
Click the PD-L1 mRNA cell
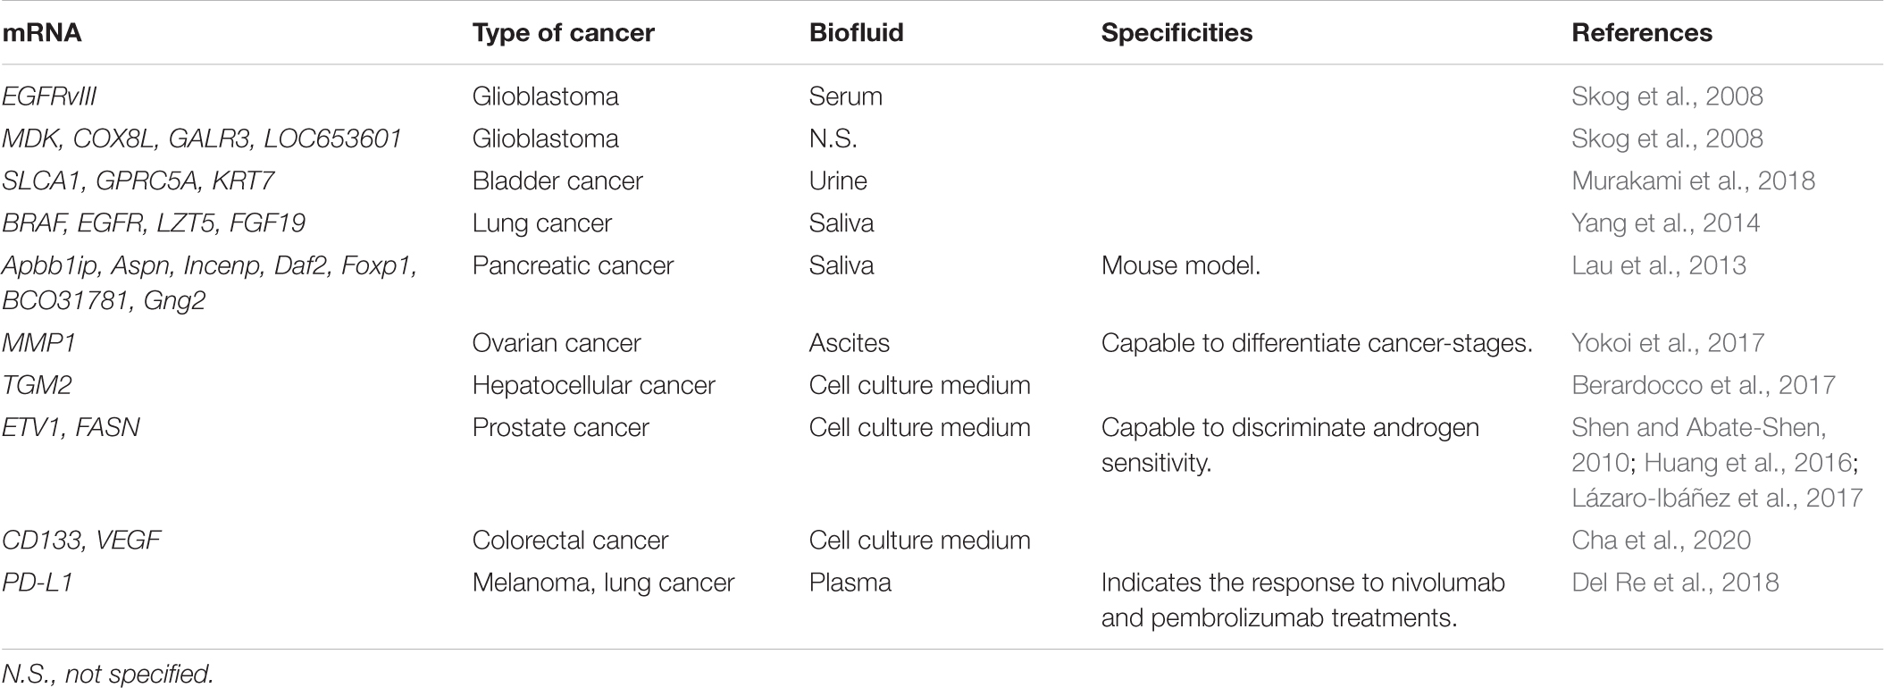coord(38,583)
